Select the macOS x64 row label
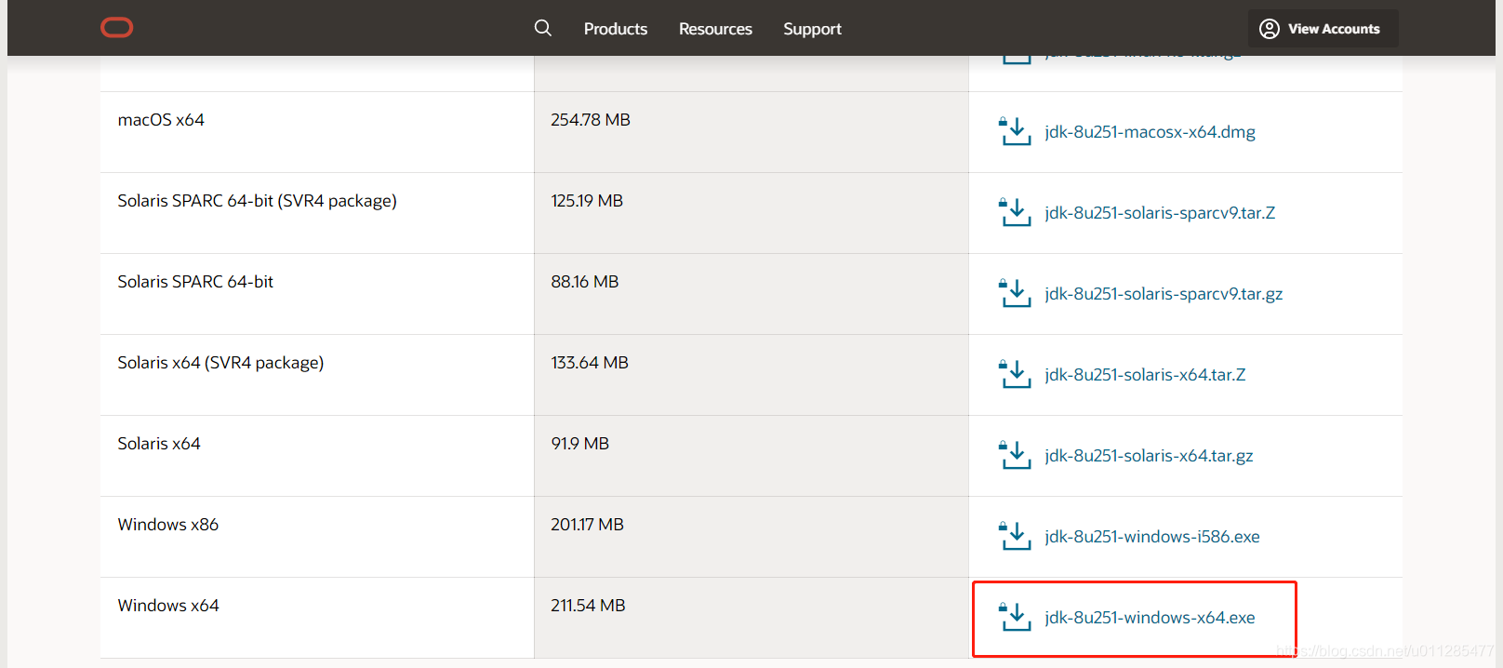The width and height of the screenshot is (1503, 668). [161, 120]
